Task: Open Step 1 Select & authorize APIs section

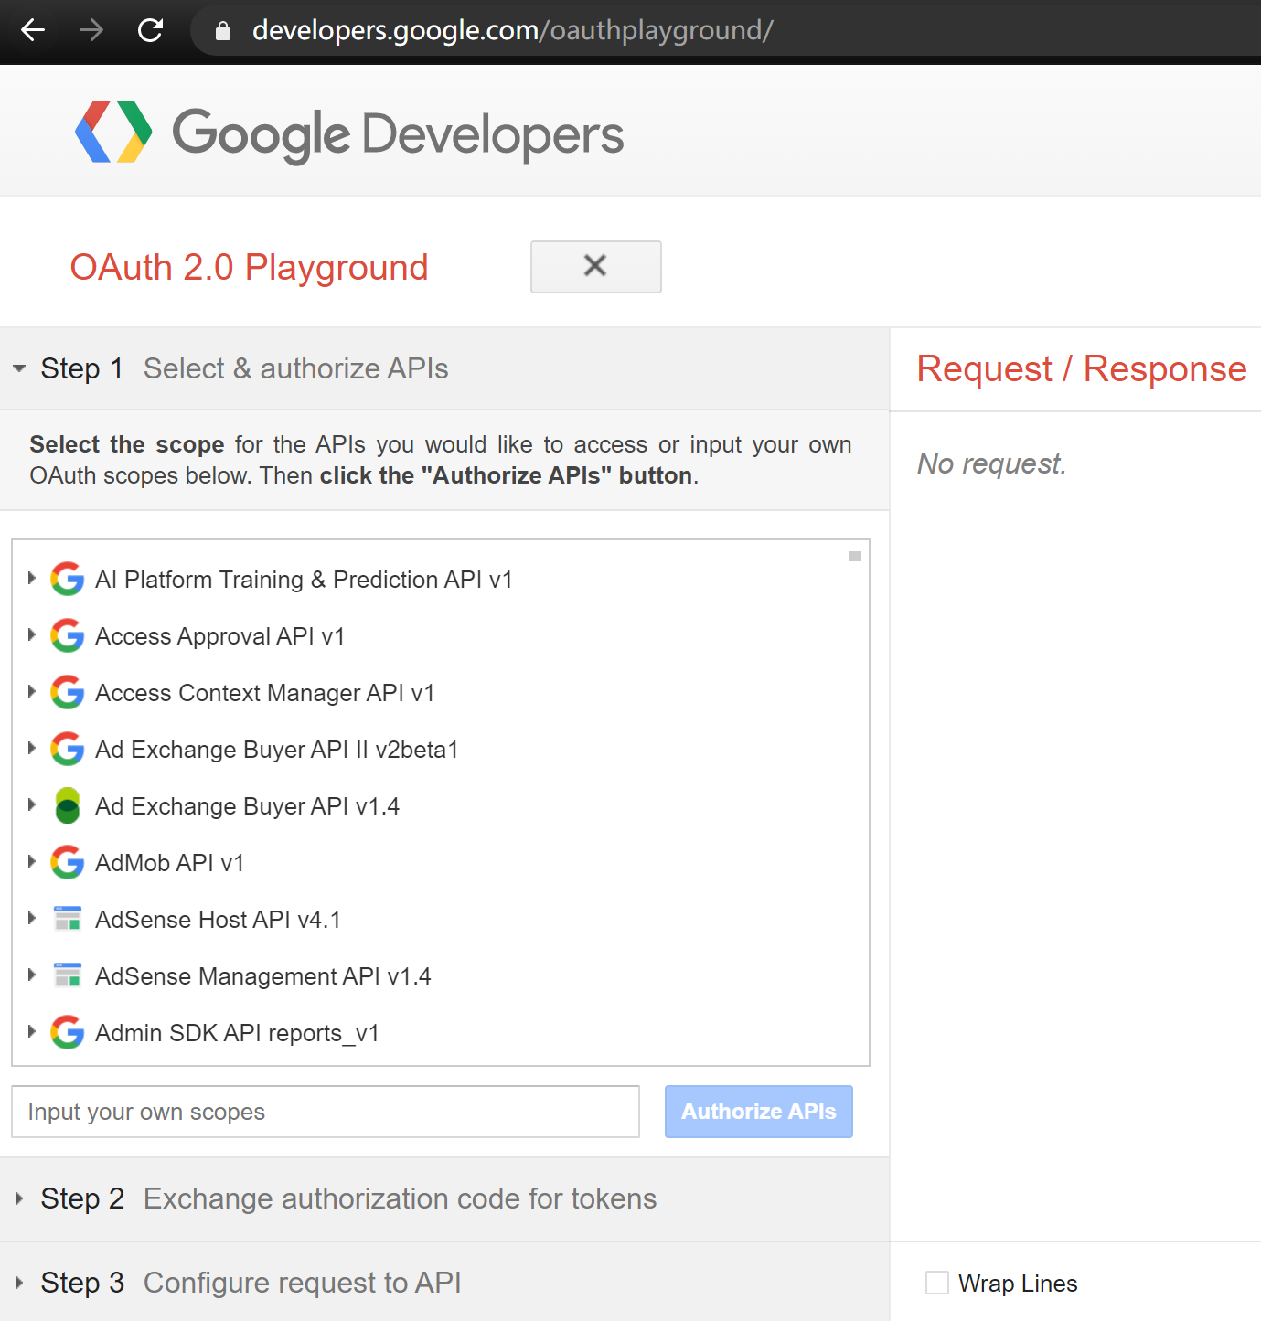Action: click(x=444, y=368)
